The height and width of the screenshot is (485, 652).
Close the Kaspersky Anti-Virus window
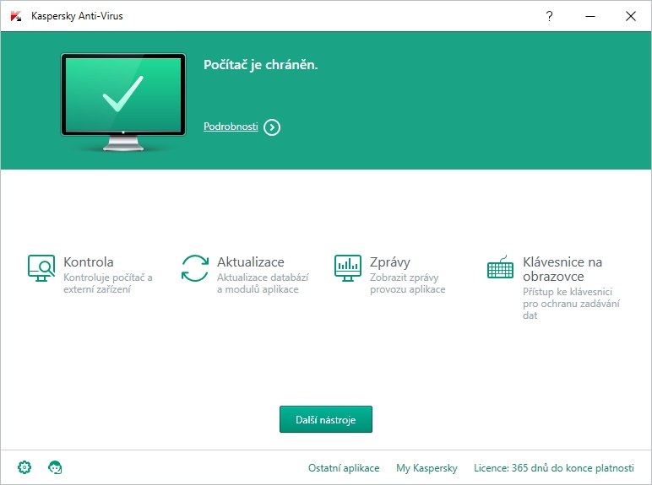[630, 16]
